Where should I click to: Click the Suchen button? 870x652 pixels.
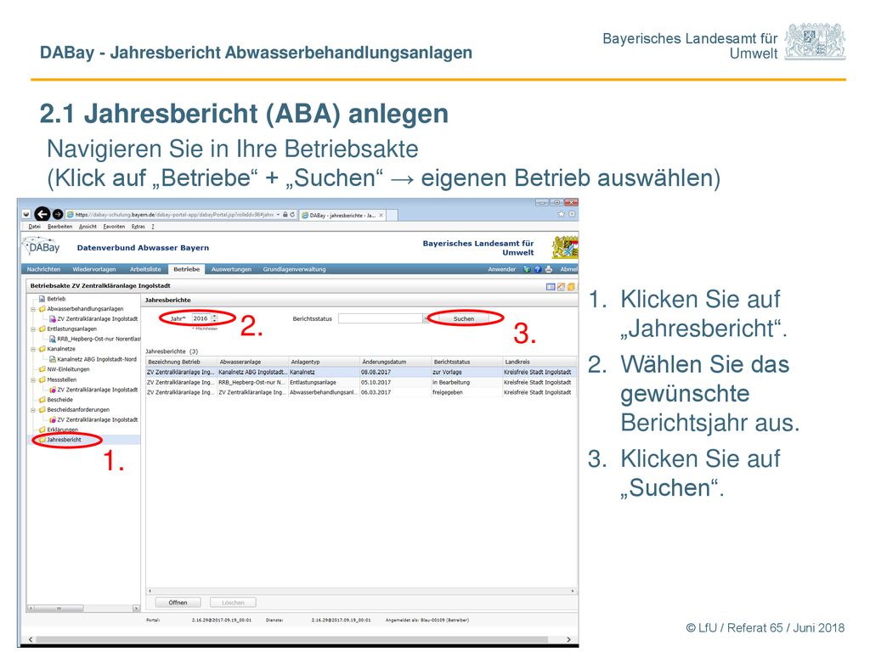tap(464, 319)
